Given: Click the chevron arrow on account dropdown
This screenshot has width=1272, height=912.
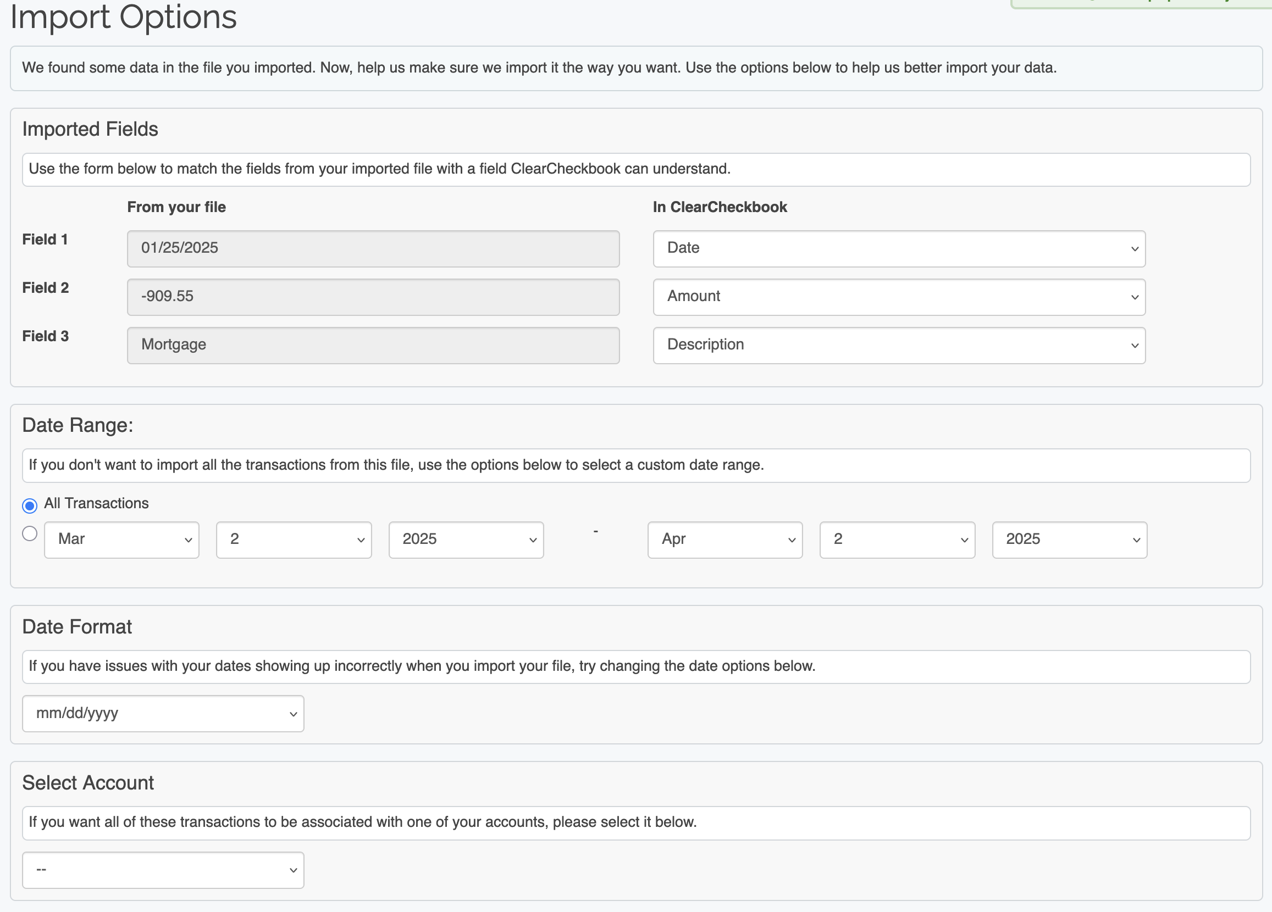Looking at the screenshot, I should 293,870.
